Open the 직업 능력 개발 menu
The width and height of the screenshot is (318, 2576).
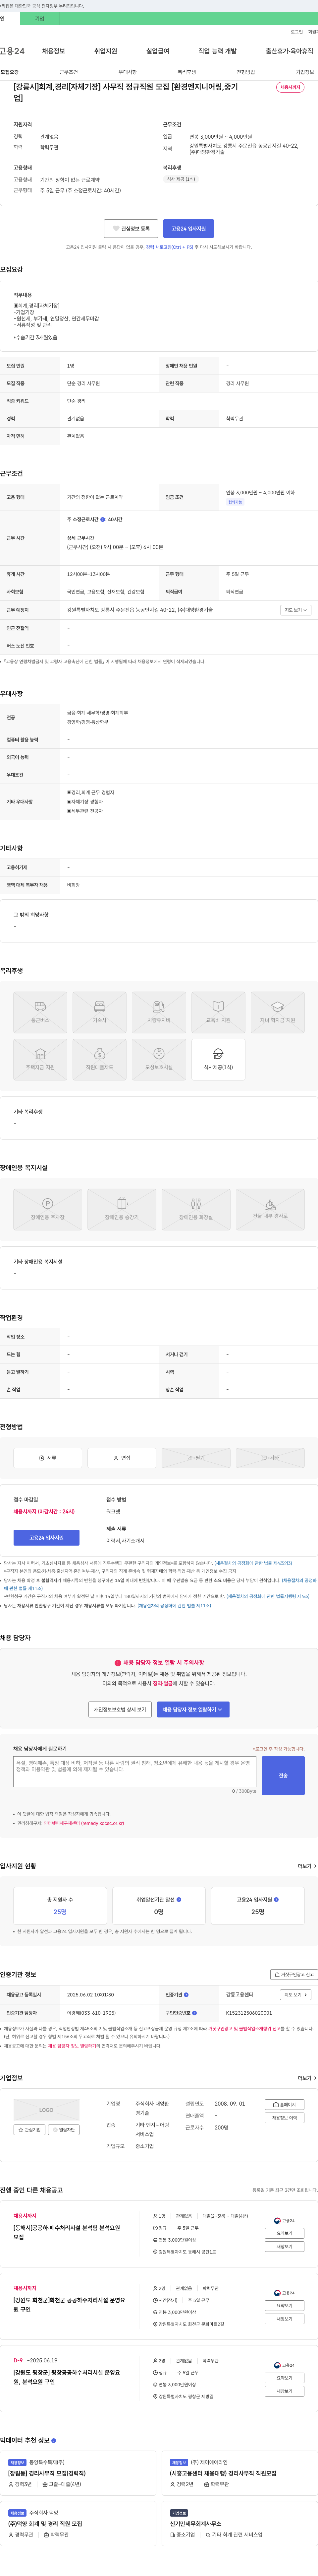click(217, 51)
